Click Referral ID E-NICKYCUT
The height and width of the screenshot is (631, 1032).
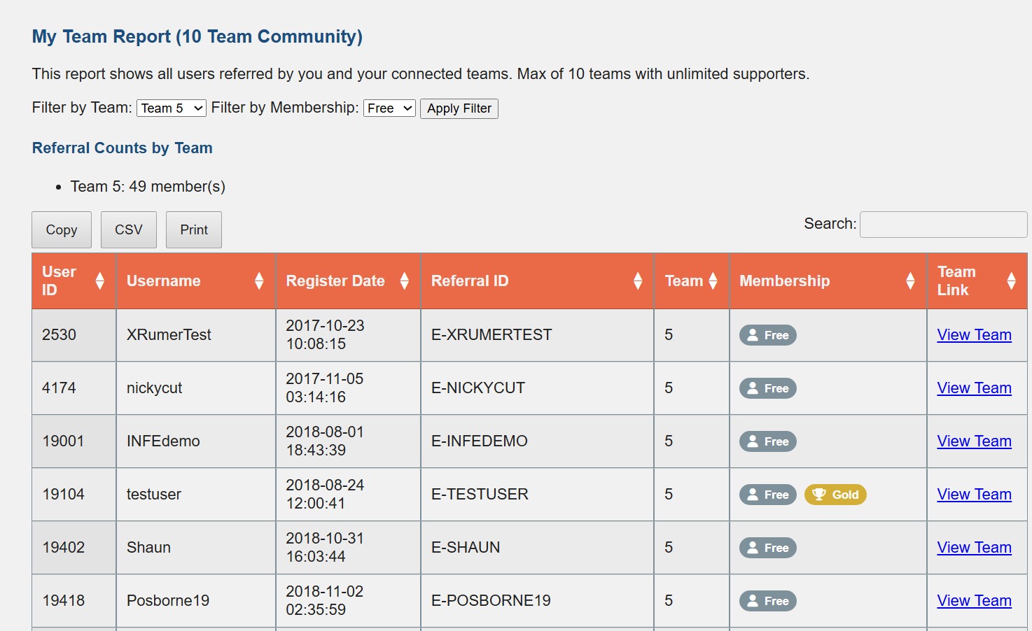coord(478,388)
